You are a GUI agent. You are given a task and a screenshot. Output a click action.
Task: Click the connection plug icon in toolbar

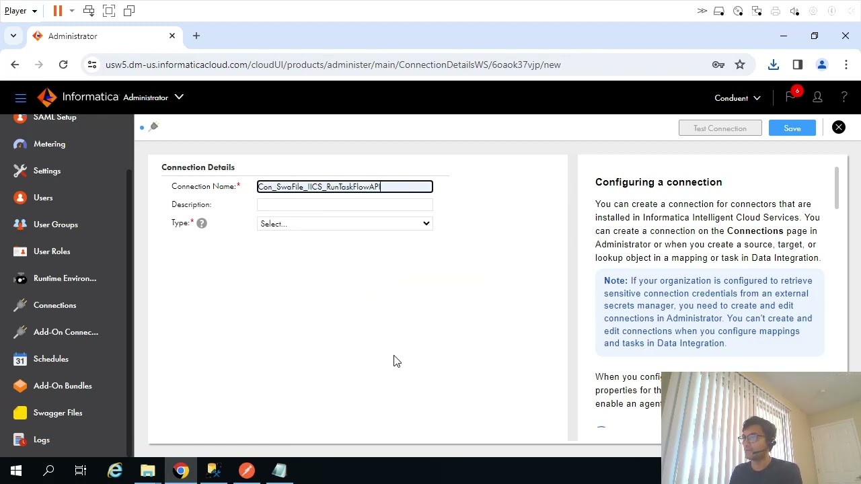[153, 126]
